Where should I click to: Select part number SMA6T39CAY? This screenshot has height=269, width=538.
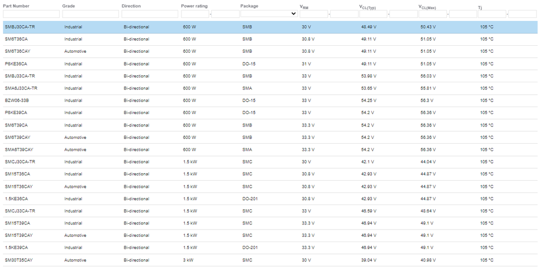click(19, 150)
